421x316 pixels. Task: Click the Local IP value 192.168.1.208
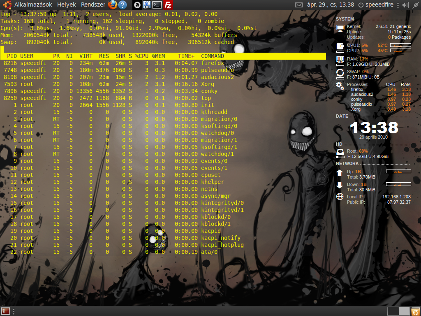397,197
